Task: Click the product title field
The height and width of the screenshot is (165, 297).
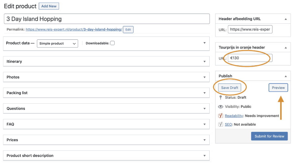Action: (107, 19)
